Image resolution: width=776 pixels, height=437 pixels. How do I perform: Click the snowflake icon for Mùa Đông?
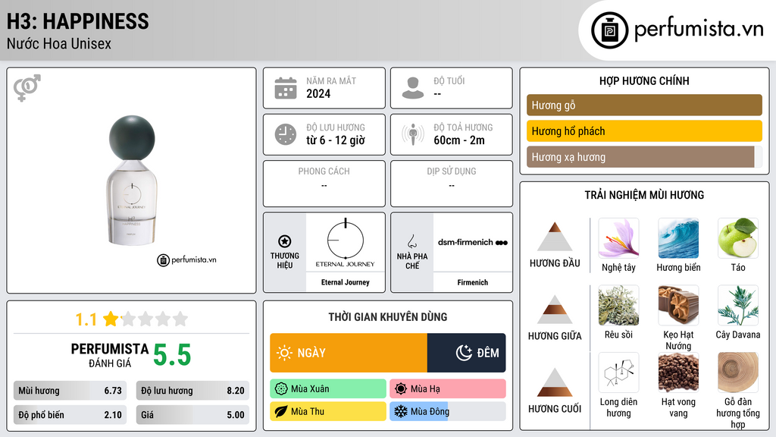401,411
